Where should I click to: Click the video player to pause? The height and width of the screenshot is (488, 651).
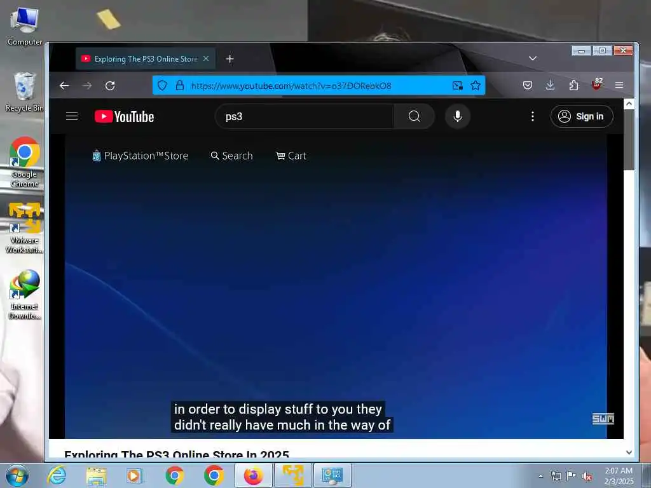coord(336,287)
